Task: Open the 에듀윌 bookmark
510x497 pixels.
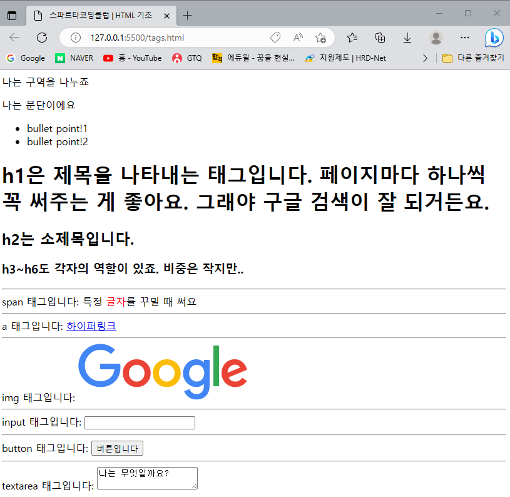Action: point(253,58)
